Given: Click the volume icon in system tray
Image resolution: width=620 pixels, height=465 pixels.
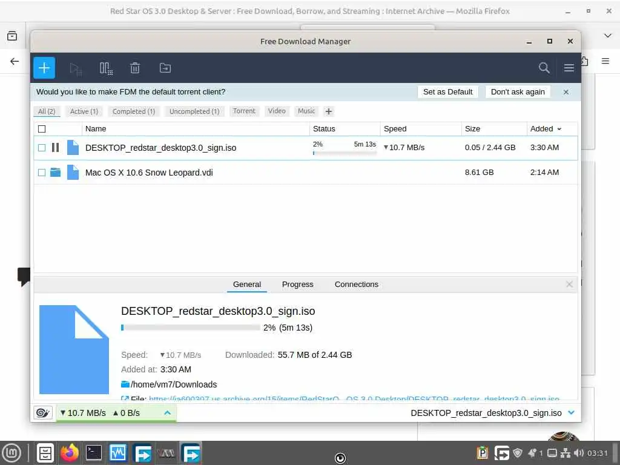Looking at the screenshot, I should click(578, 453).
